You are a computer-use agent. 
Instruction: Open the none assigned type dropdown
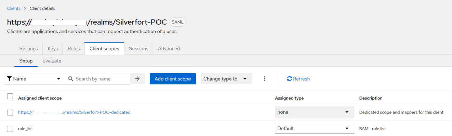[x=315, y=112]
